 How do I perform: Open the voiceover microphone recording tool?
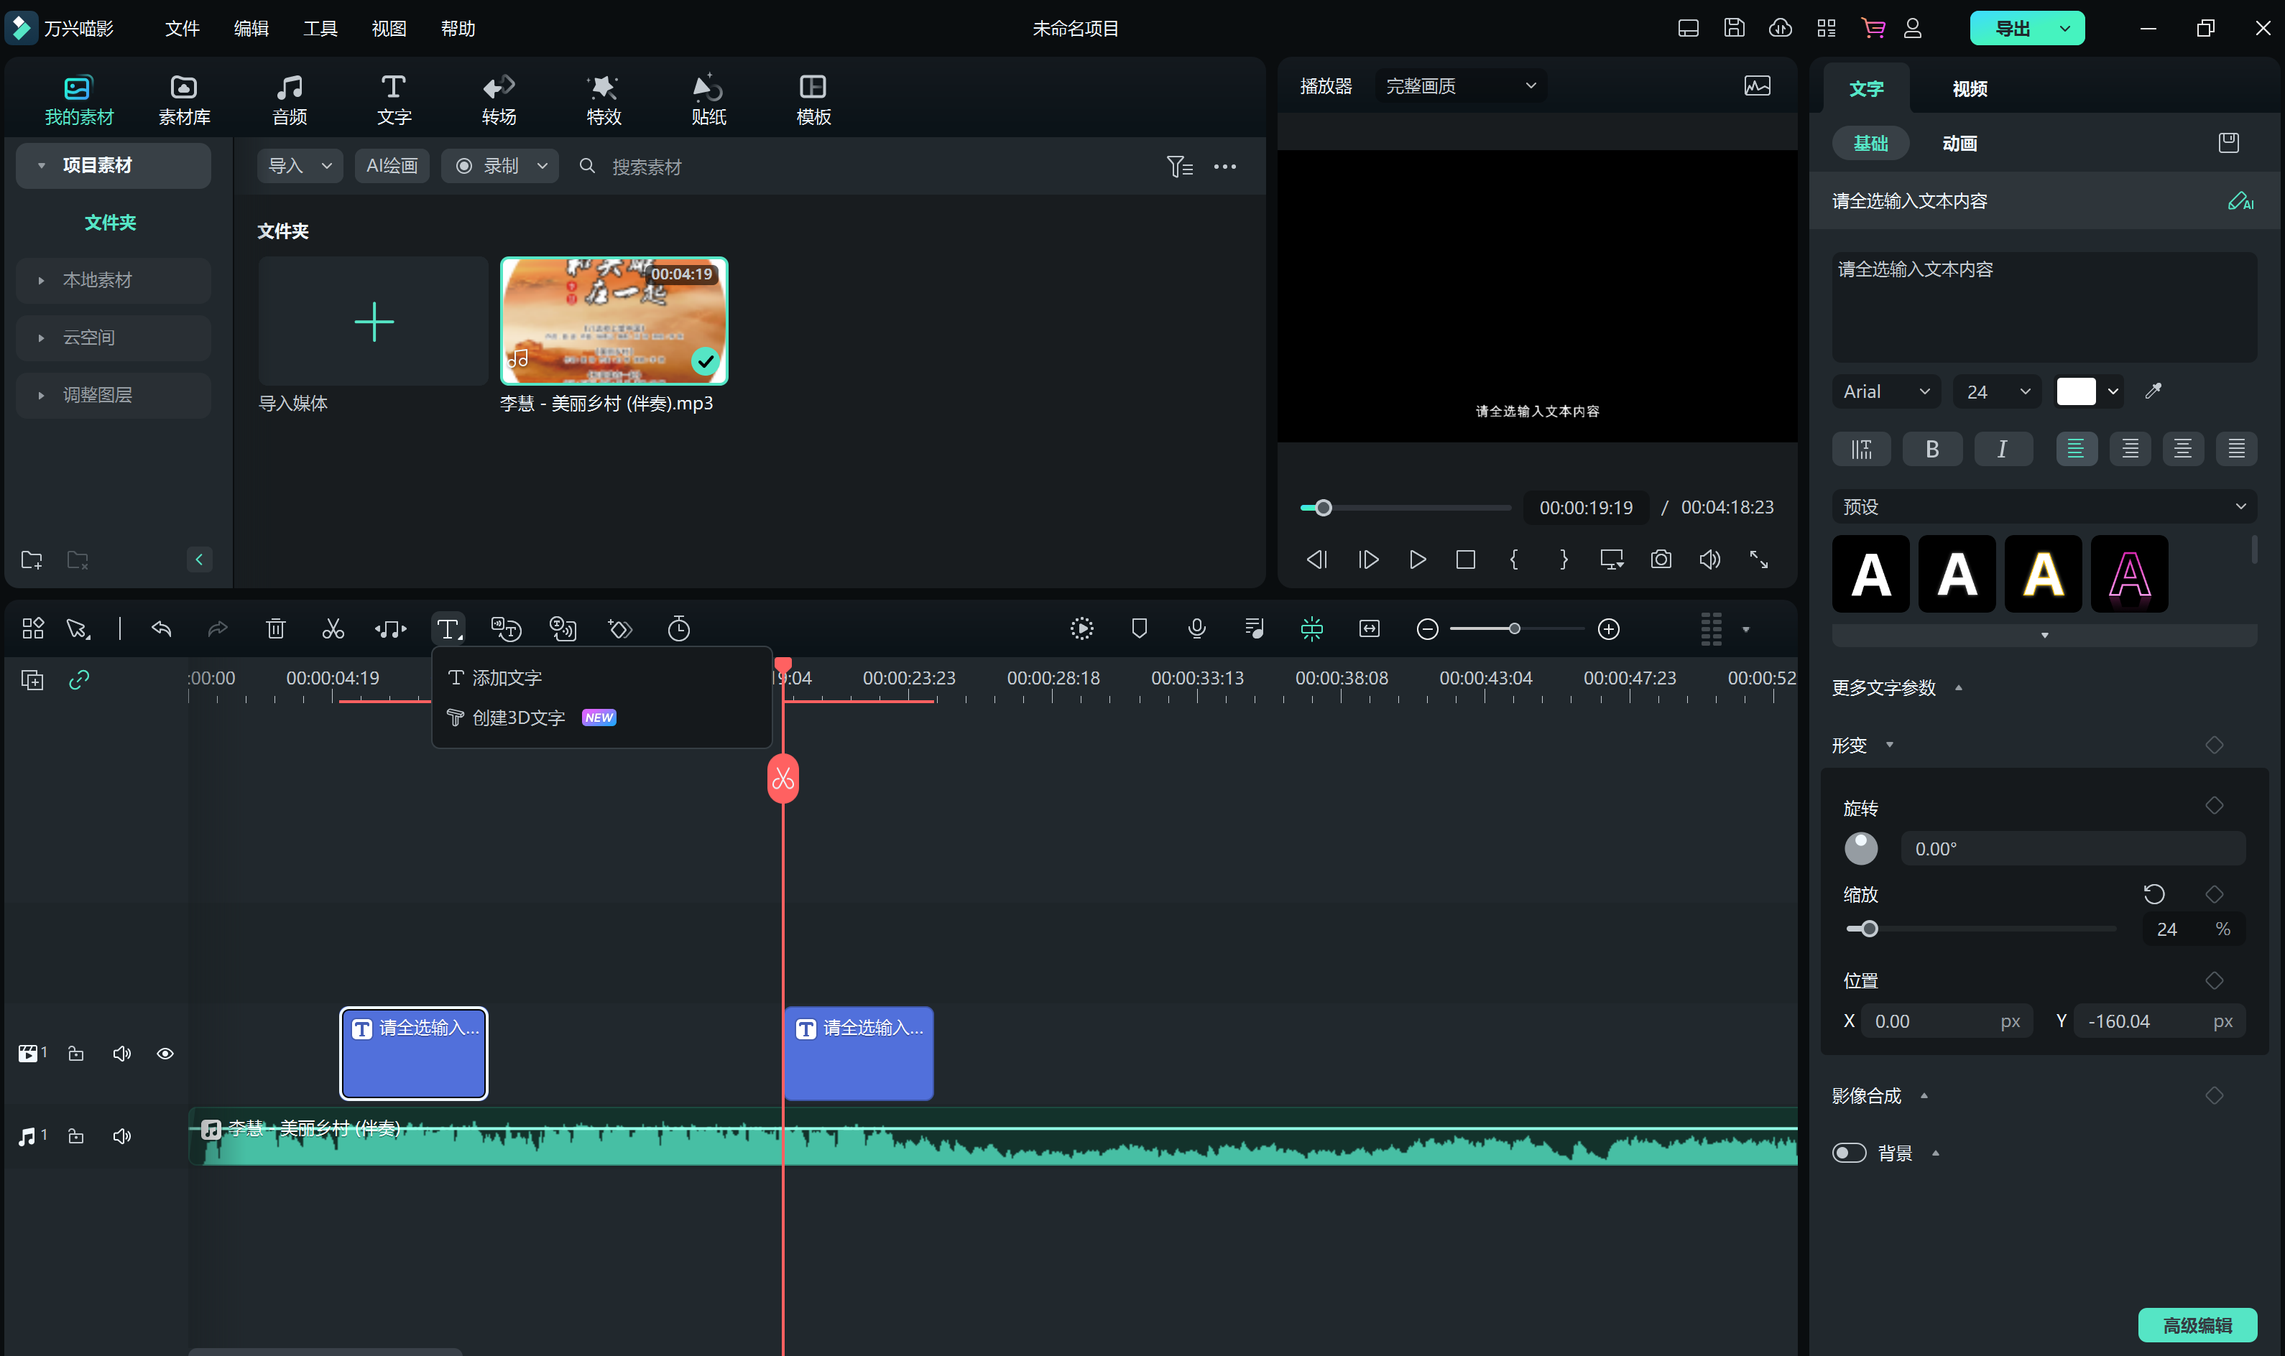[1196, 628]
